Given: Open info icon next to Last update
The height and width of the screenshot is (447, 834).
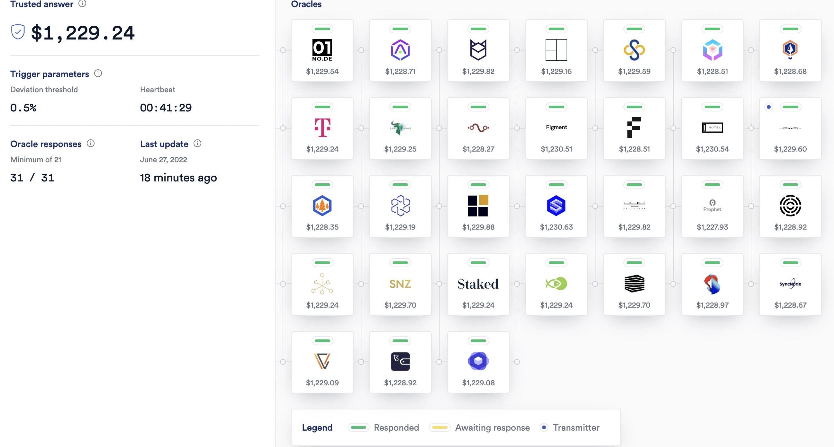Looking at the screenshot, I should tap(197, 143).
